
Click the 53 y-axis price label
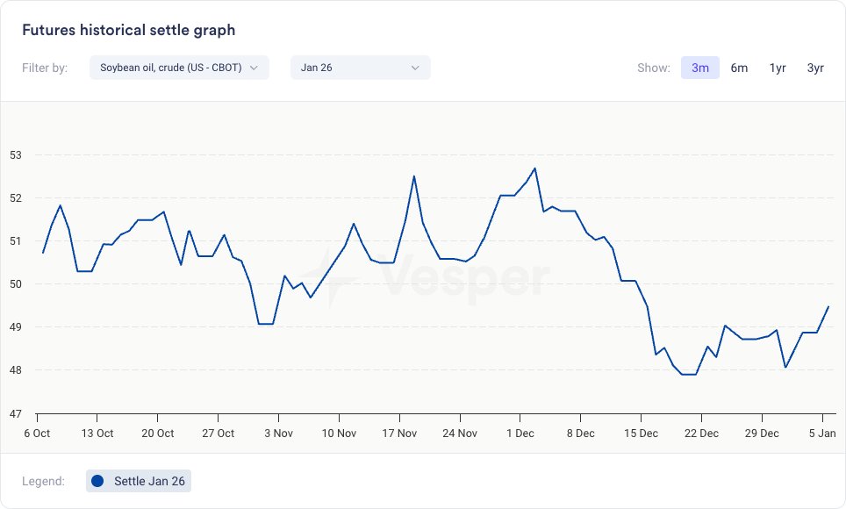point(15,155)
